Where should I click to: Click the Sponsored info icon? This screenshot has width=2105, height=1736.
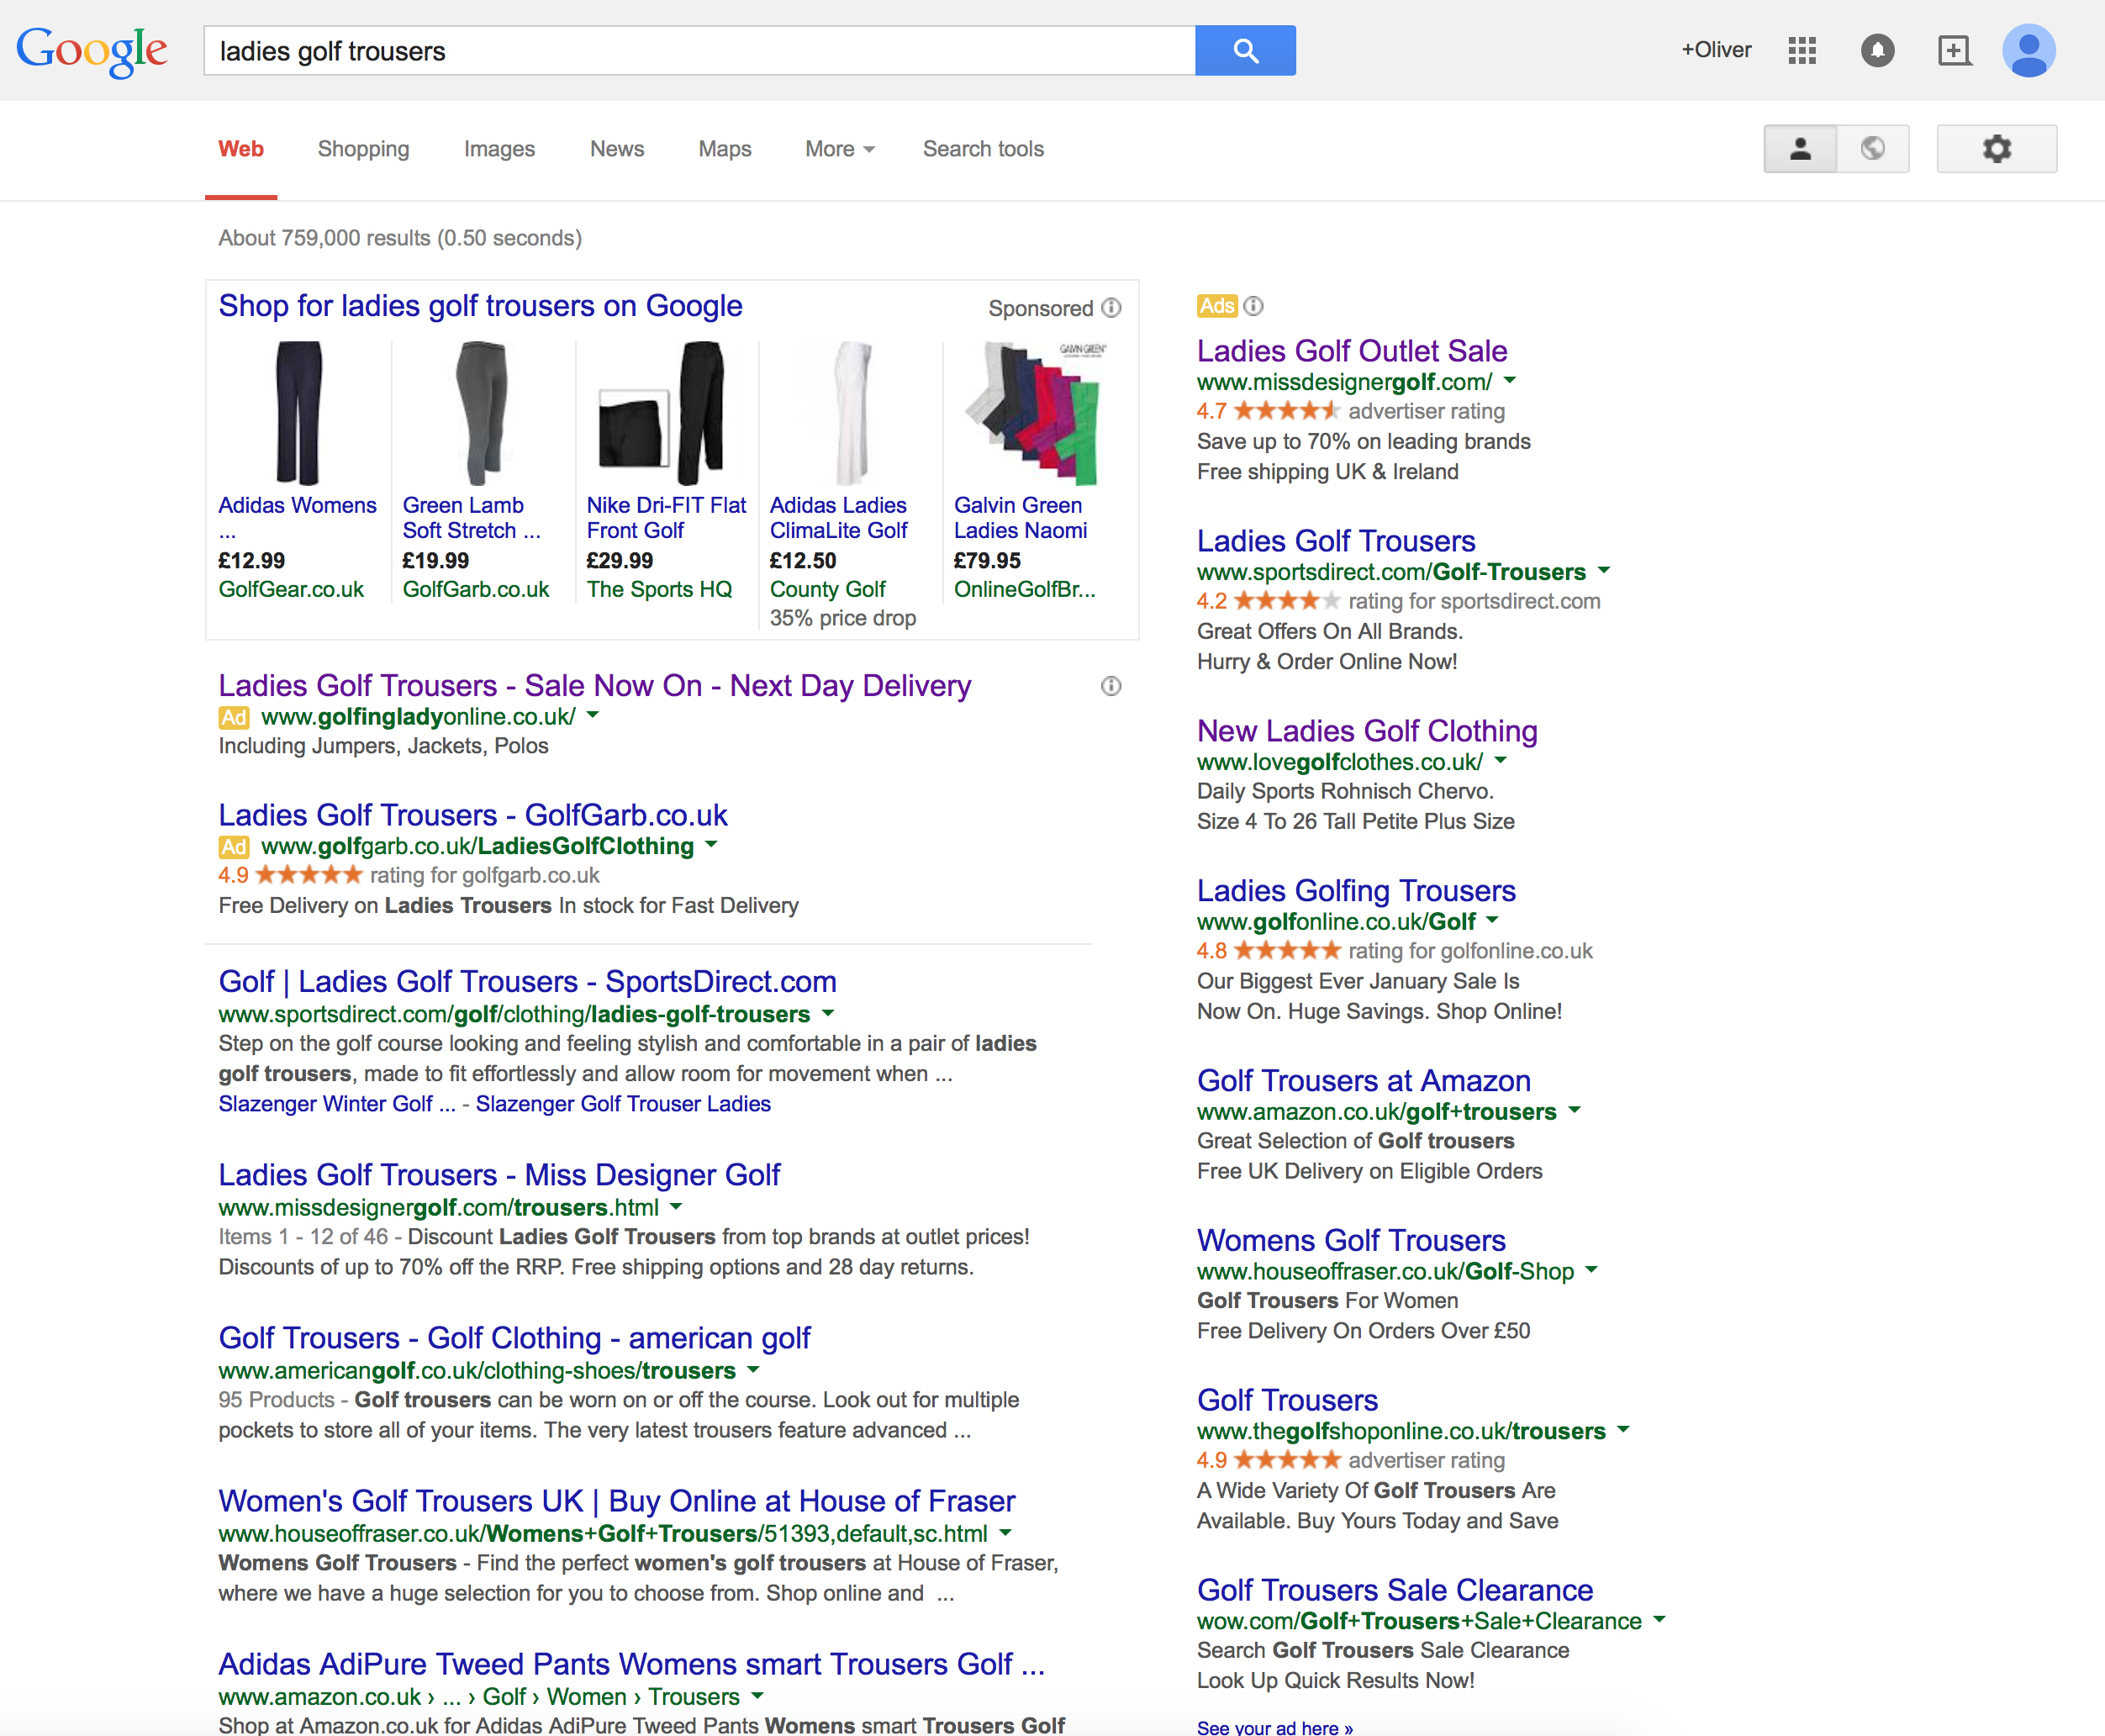coord(1111,308)
